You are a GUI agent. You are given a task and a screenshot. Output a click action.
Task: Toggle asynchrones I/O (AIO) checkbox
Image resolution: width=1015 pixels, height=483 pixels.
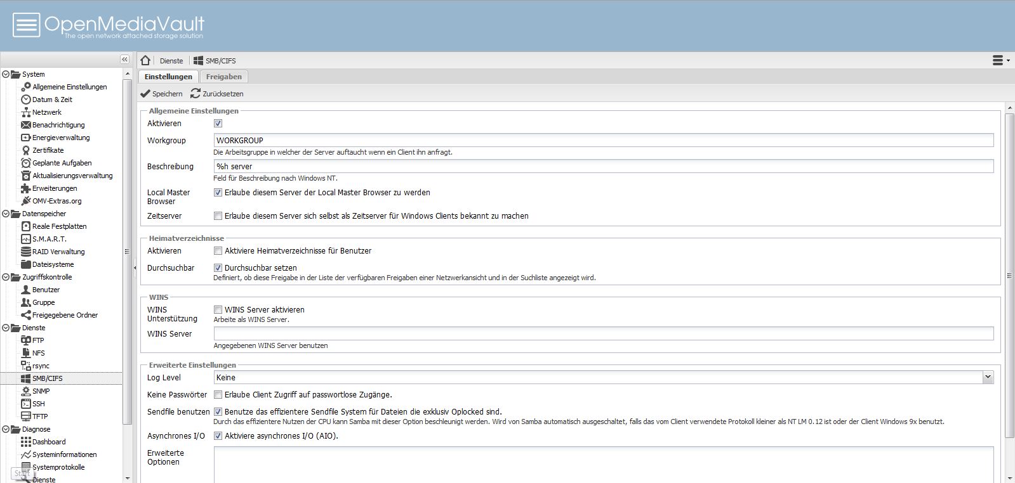tap(218, 436)
